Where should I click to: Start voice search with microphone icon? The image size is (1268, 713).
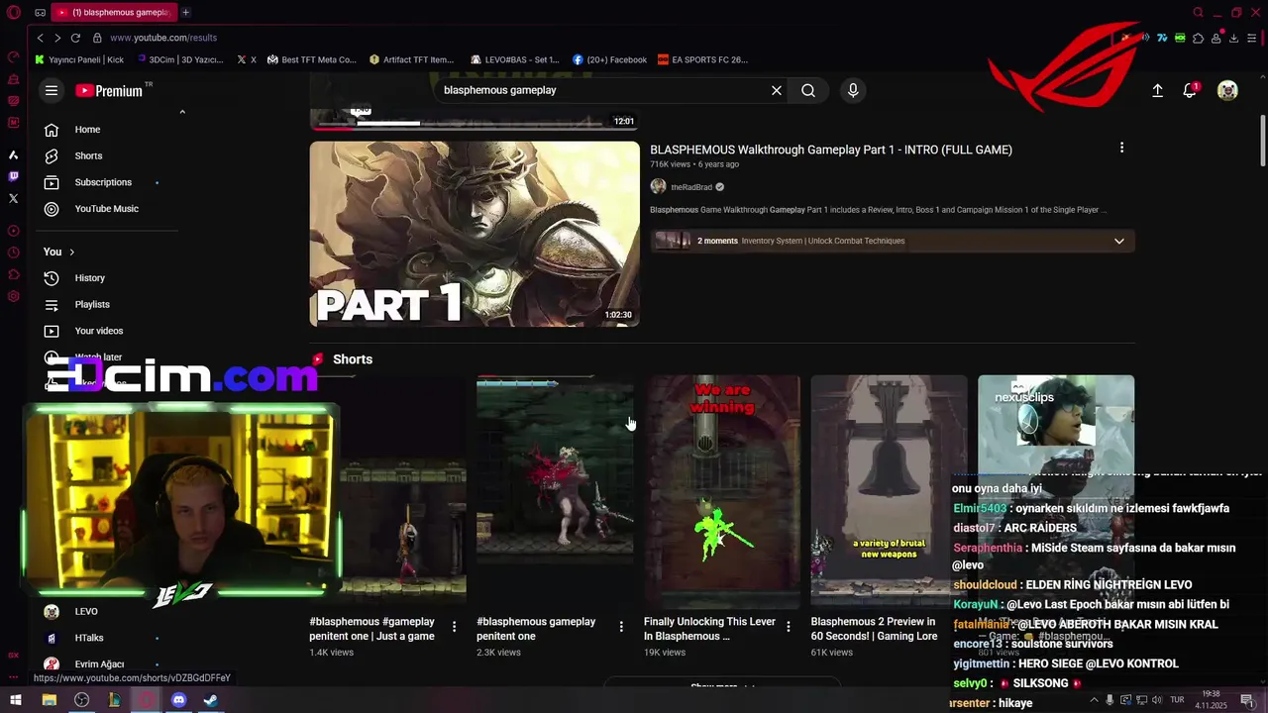853,90
